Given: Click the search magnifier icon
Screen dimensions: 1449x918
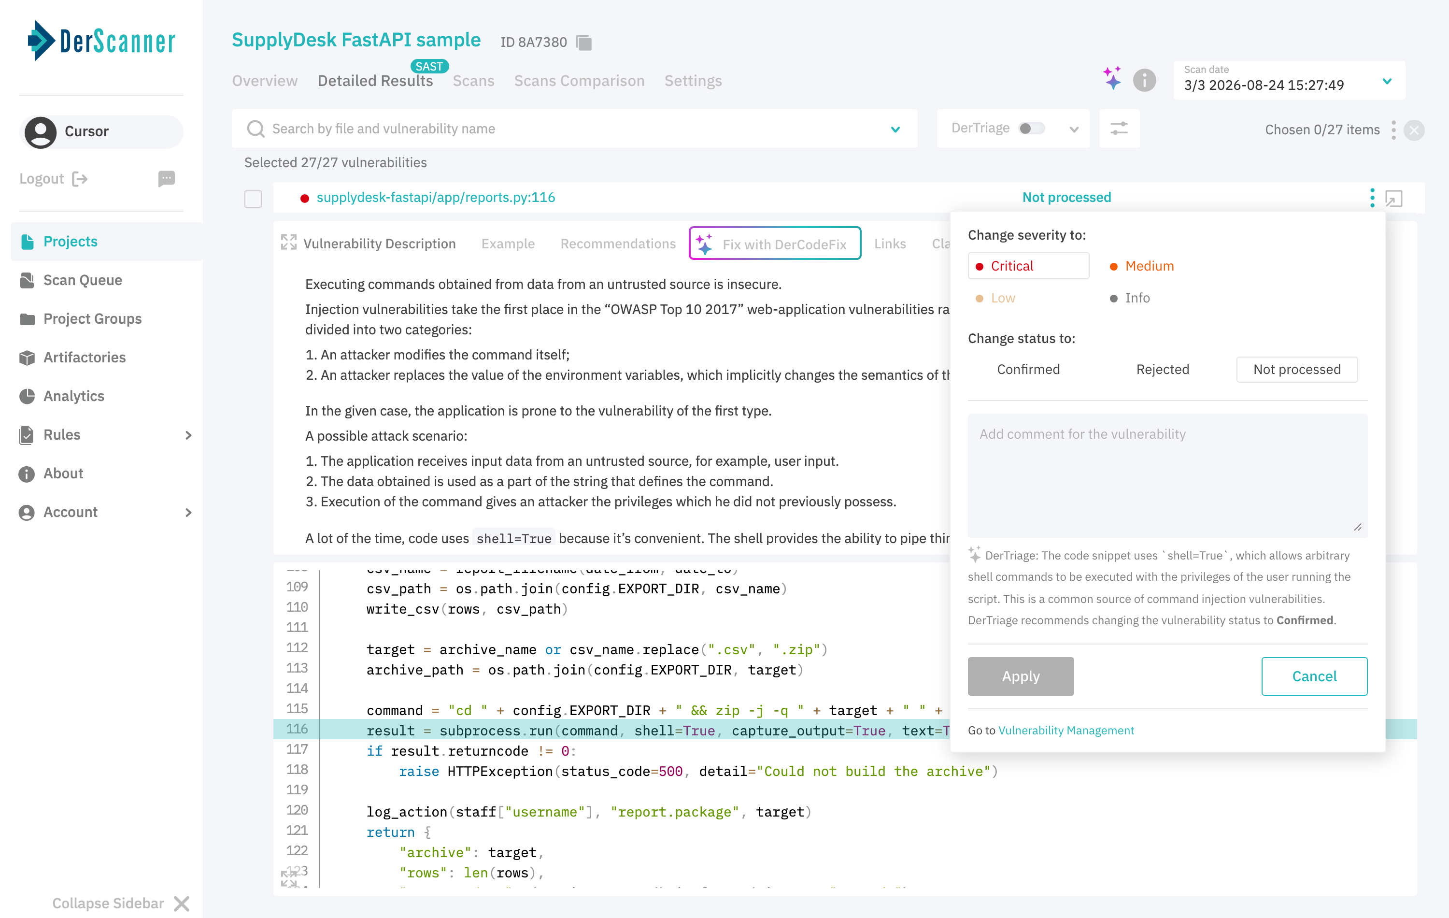Looking at the screenshot, I should tap(256, 129).
